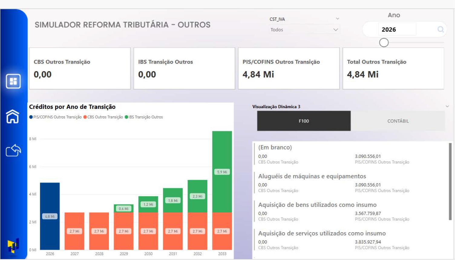
Task: Click the share/export arrow icon in sidebar
Action: click(x=13, y=150)
